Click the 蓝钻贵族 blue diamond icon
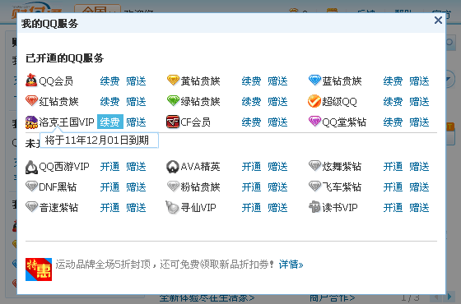The width and height of the screenshot is (461, 304). click(314, 81)
